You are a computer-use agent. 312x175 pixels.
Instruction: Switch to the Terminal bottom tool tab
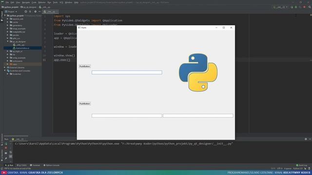[35, 165]
